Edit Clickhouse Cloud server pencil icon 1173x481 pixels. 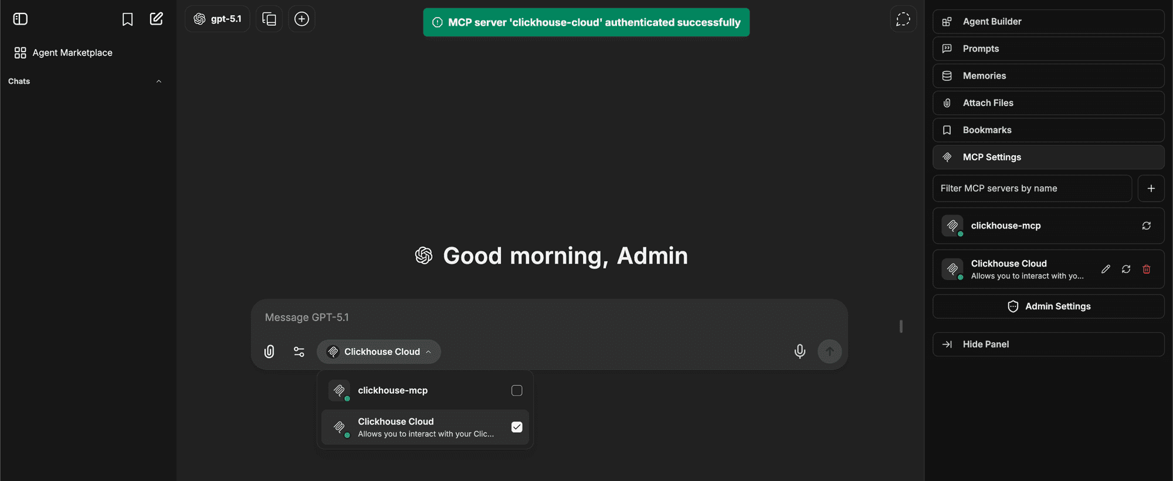1106,269
